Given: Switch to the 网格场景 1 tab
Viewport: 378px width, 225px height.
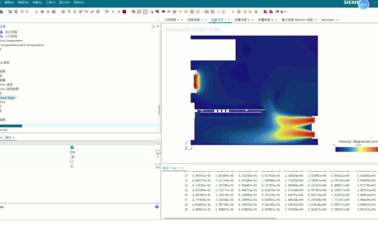Looking at the screenshot, I should tap(195, 20).
